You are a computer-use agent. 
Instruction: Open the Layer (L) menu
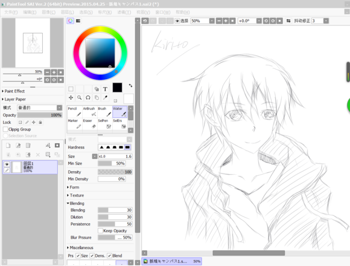click(x=67, y=12)
